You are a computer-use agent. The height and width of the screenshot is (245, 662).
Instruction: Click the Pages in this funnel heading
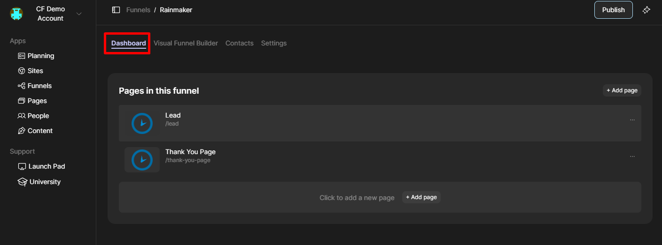pos(159,91)
